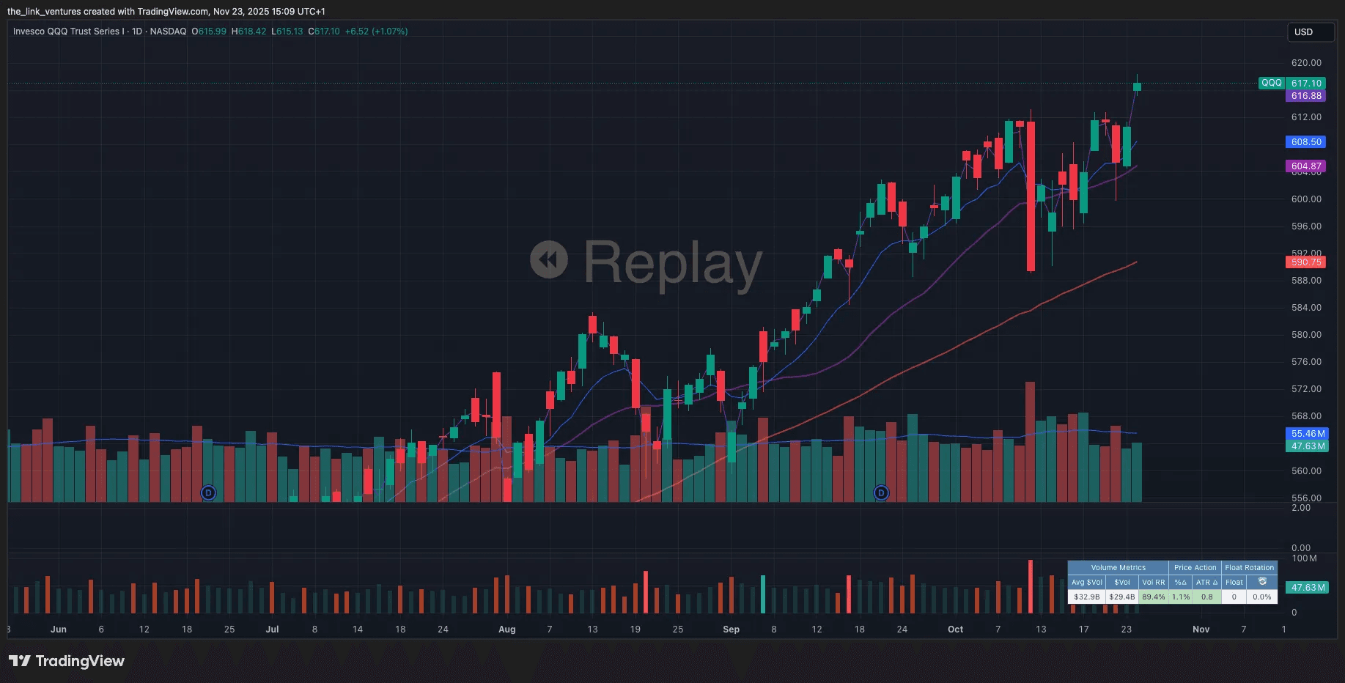This screenshot has width=1345, height=683.
Task: Click the 590.75 red price label
Action: 1306,262
